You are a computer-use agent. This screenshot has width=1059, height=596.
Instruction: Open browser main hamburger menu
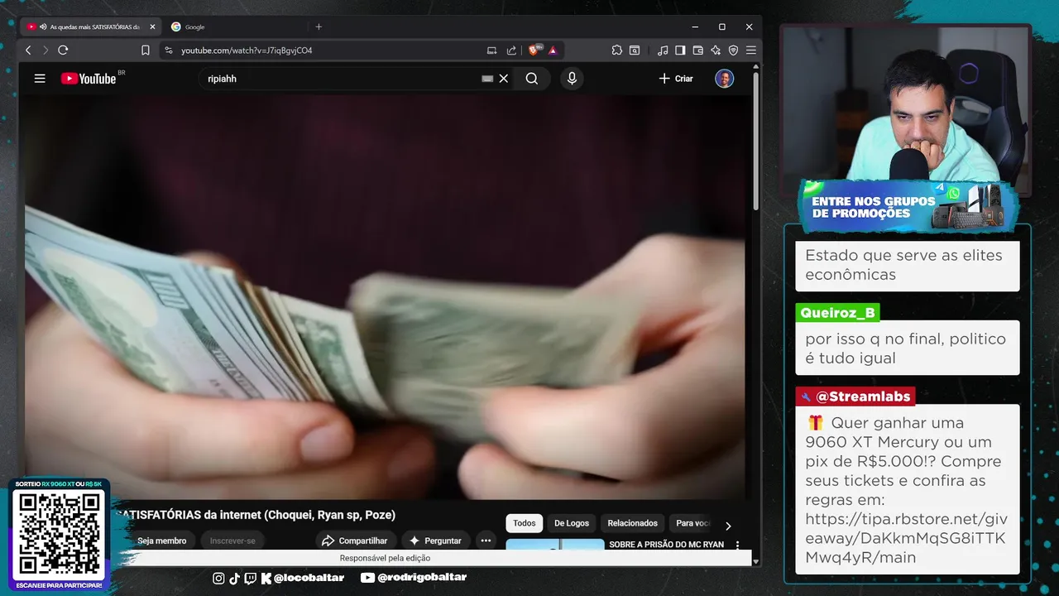[751, 50]
